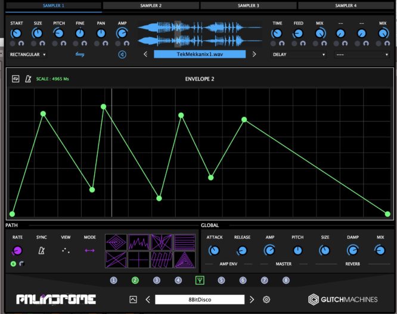Select envelope 4 button
Screen dimensions: 397x314
(x=178, y=280)
